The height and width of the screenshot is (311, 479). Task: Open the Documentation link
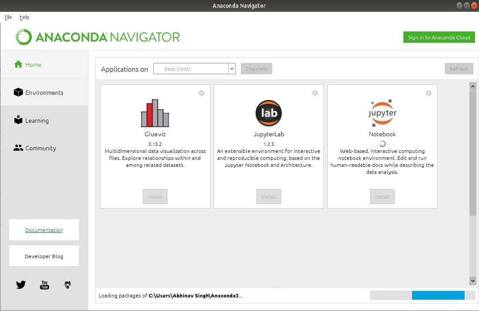click(x=44, y=230)
